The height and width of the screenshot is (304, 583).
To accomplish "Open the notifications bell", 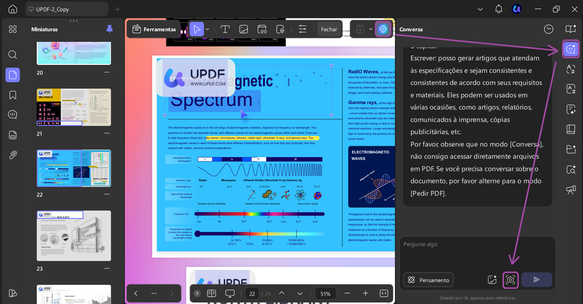I will (x=499, y=9).
